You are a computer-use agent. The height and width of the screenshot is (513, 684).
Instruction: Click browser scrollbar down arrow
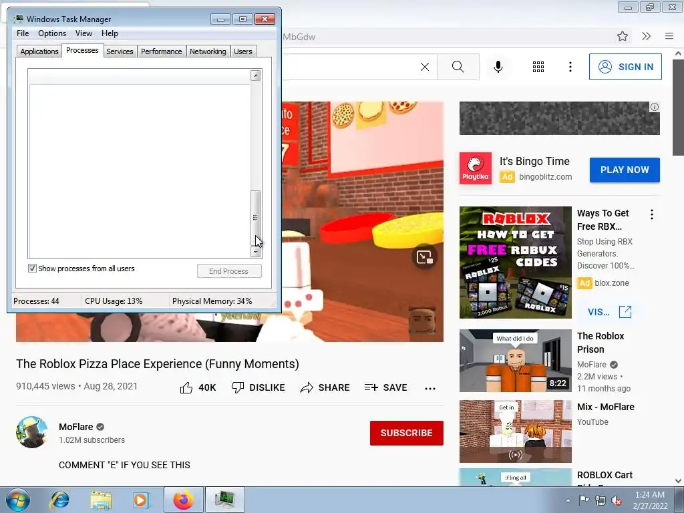click(x=679, y=481)
